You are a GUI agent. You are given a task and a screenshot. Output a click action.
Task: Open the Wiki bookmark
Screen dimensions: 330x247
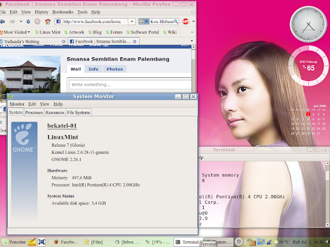pyautogui.click(x=170, y=32)
